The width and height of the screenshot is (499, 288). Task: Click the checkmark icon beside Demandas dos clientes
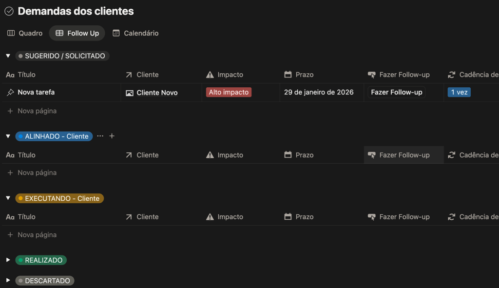pos(9,11)
